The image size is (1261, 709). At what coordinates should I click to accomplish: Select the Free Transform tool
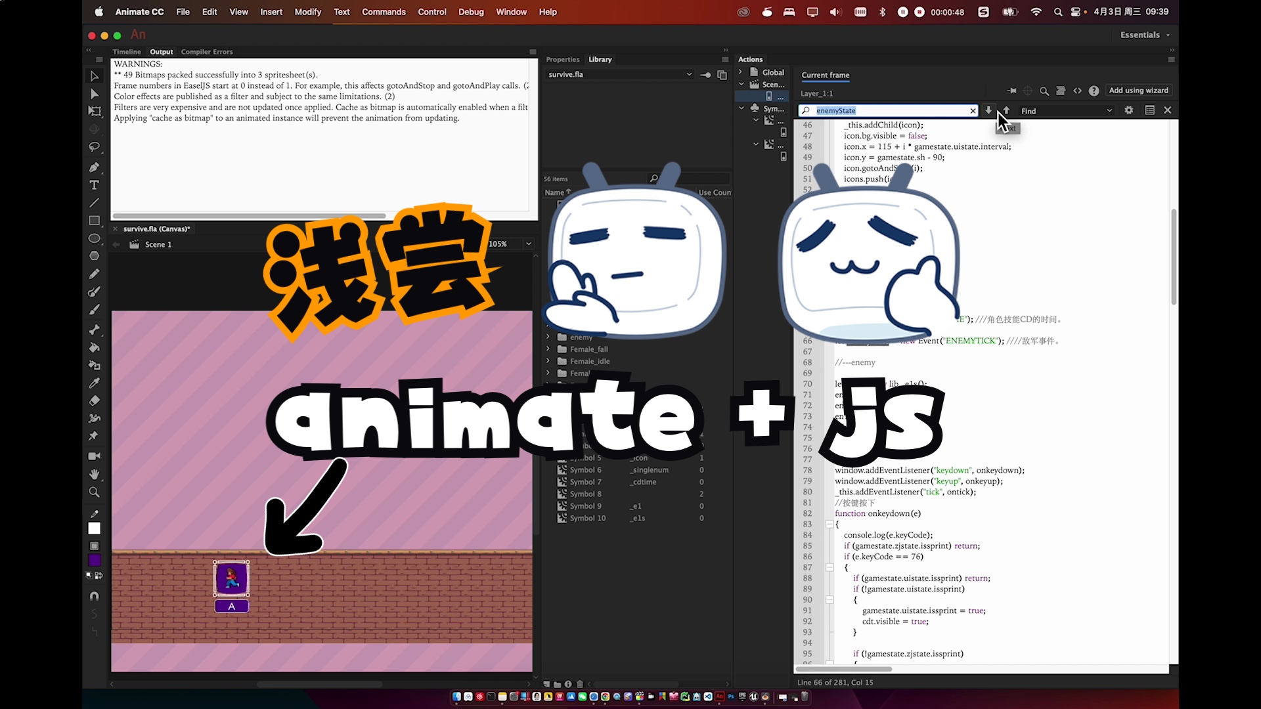(94, 112)
